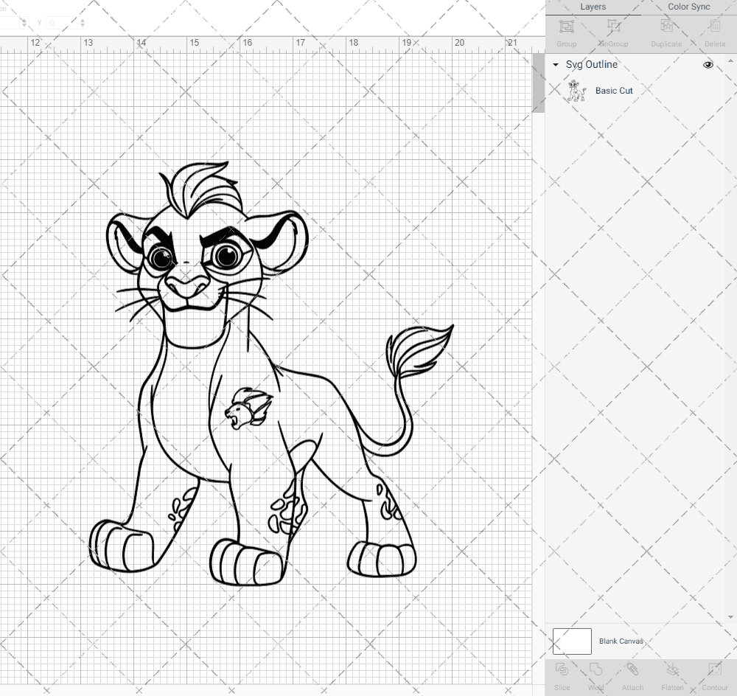The image size is (737, 696).
Task: Click the Blank Canvas entry
Action: click(621, 641)
